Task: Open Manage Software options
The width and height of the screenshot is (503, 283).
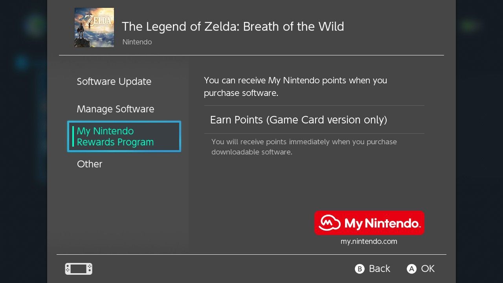Action: pos(115,109)
